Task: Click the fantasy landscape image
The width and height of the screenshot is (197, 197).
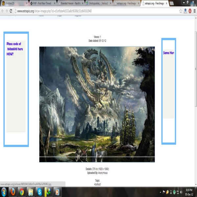Action: point(97,104)
